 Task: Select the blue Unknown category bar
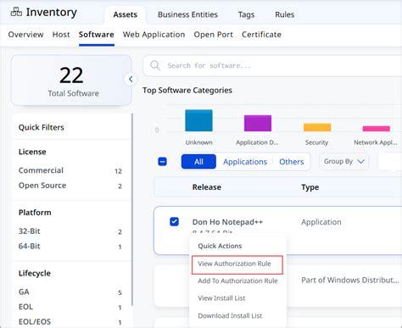(x=198, y=120)
